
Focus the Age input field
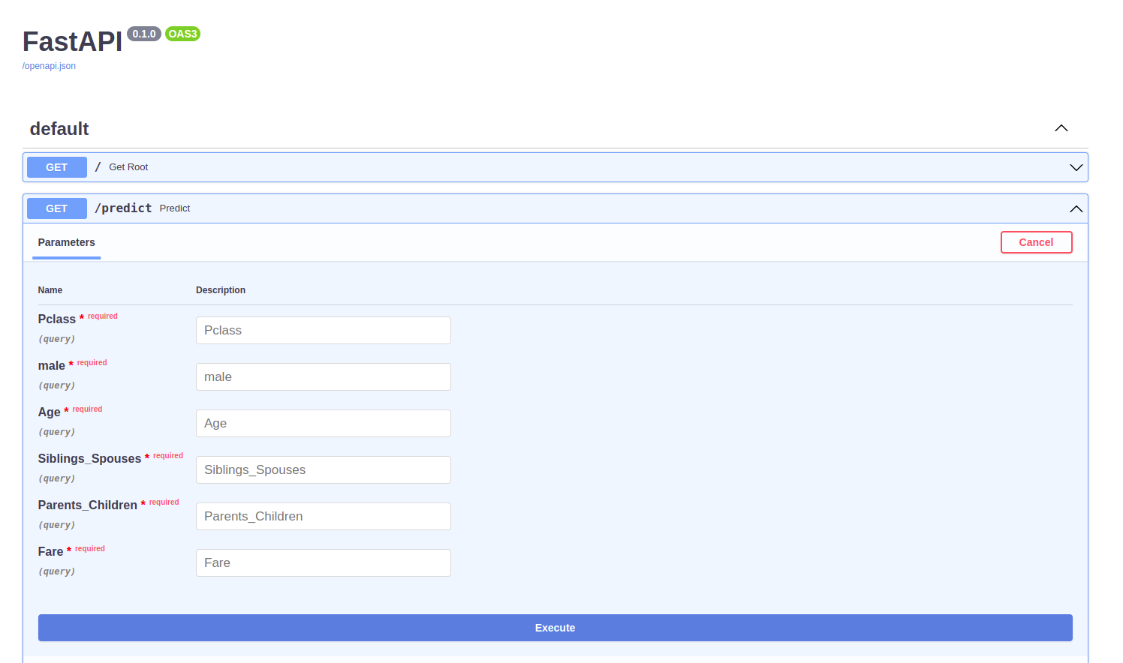[x=323, y=423]
